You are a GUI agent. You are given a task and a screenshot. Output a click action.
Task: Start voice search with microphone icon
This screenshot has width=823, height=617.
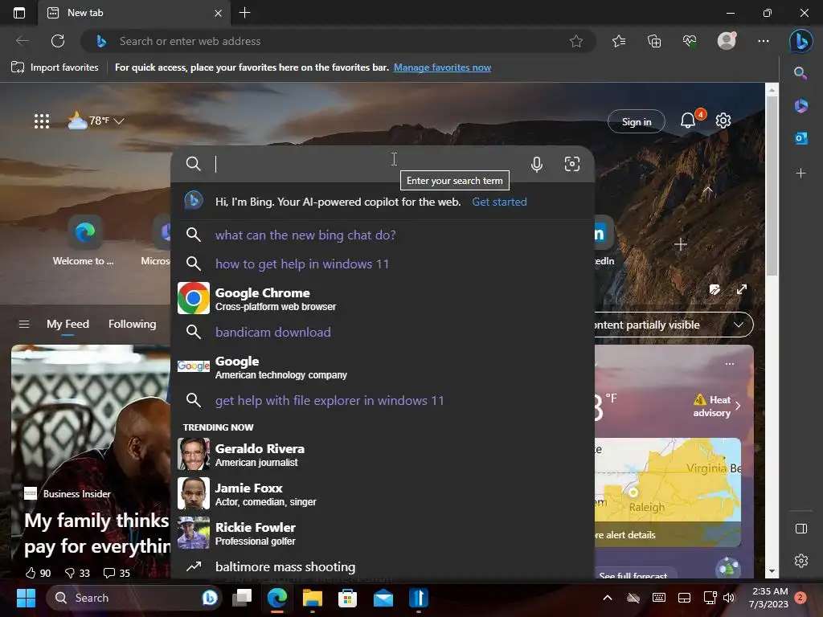(536, 164)
